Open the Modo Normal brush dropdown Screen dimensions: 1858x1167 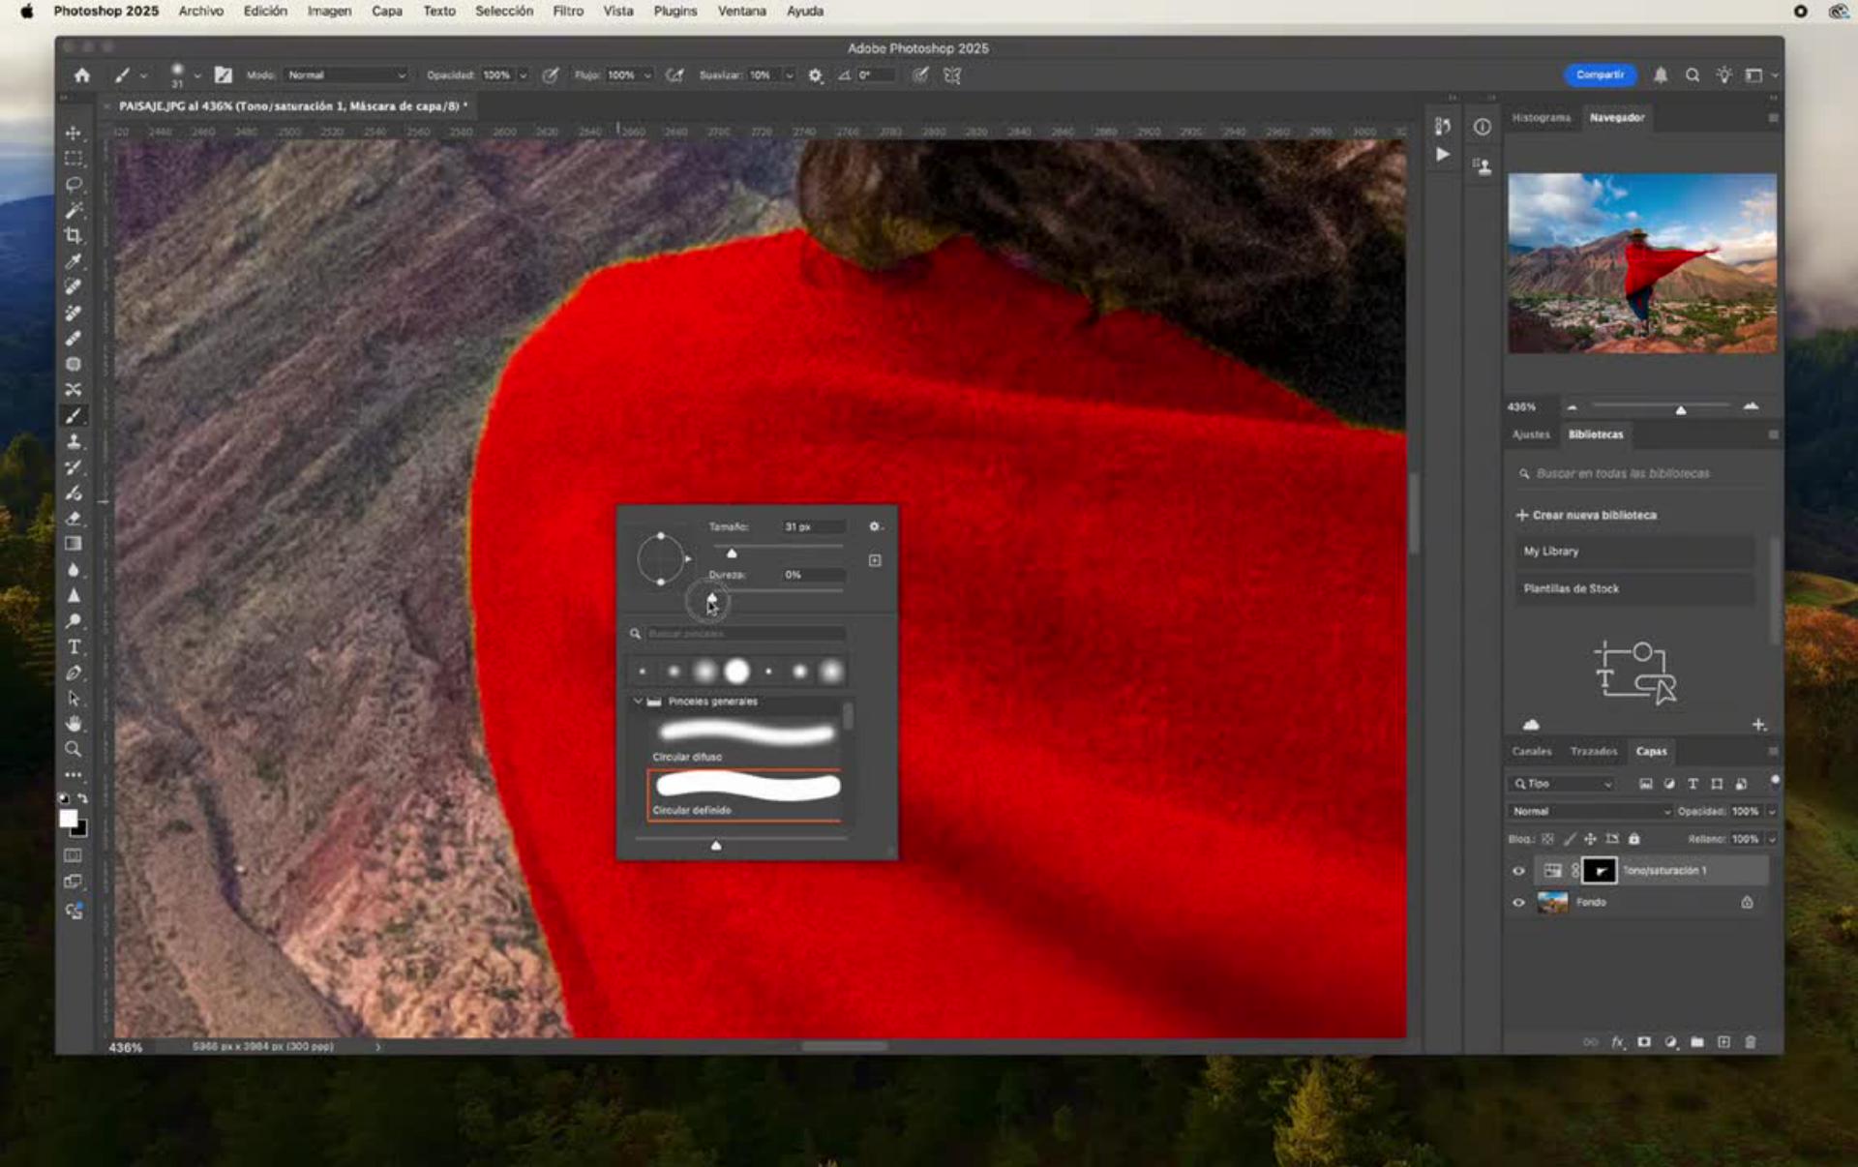[346, 75]
